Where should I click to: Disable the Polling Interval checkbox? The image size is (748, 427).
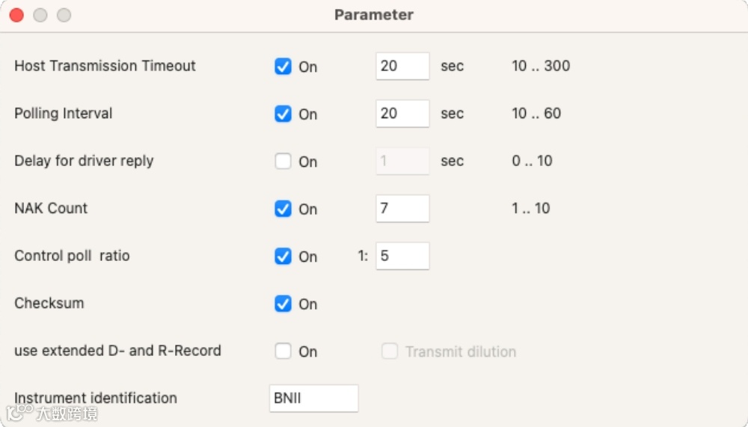tap(283, 114)
